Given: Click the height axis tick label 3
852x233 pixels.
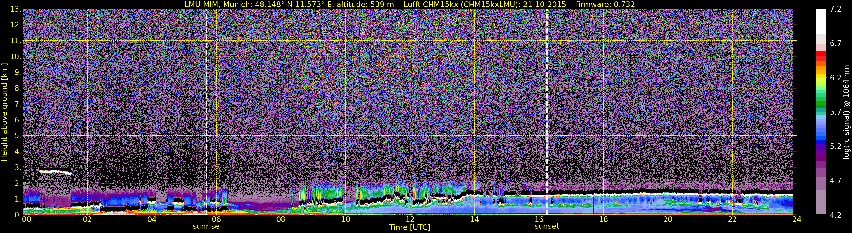Looking at the screenshot, I should 18,168.
